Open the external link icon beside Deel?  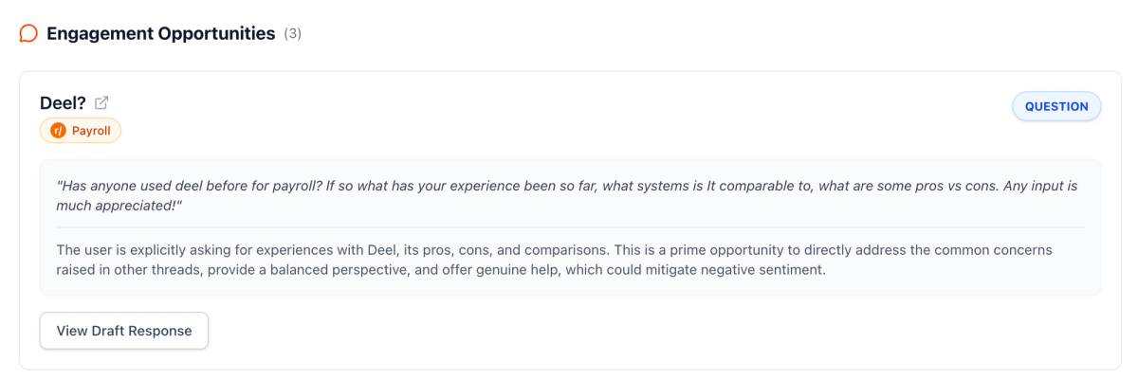101,103
